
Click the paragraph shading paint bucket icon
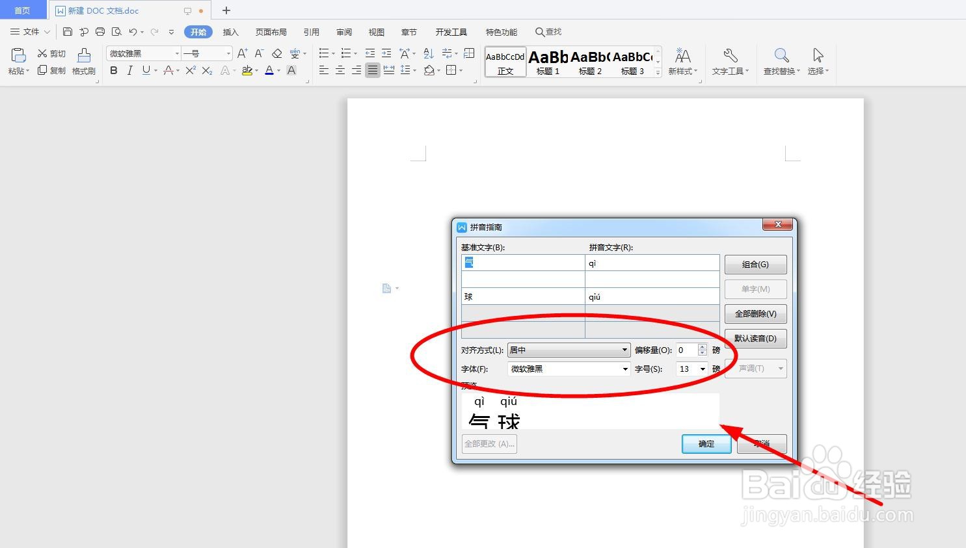tap(429, 70)
